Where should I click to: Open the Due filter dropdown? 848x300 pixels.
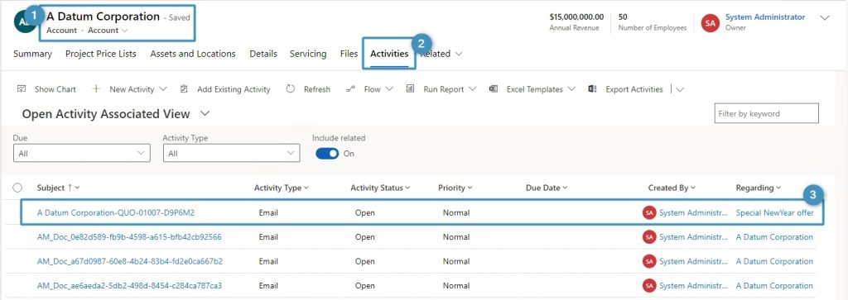82,153
